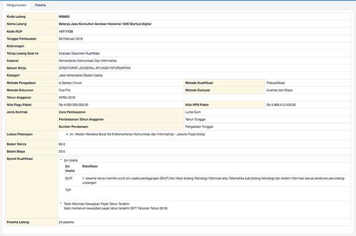This screenshot has width=356, height=236.
Task: Click the Lump Sum payment value
Action: [193, 112]
